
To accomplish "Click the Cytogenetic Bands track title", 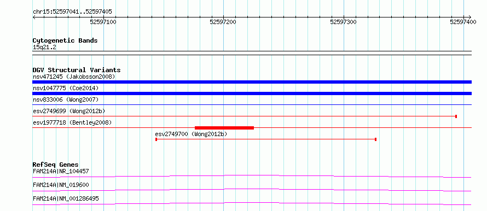I will click(65, 40).
